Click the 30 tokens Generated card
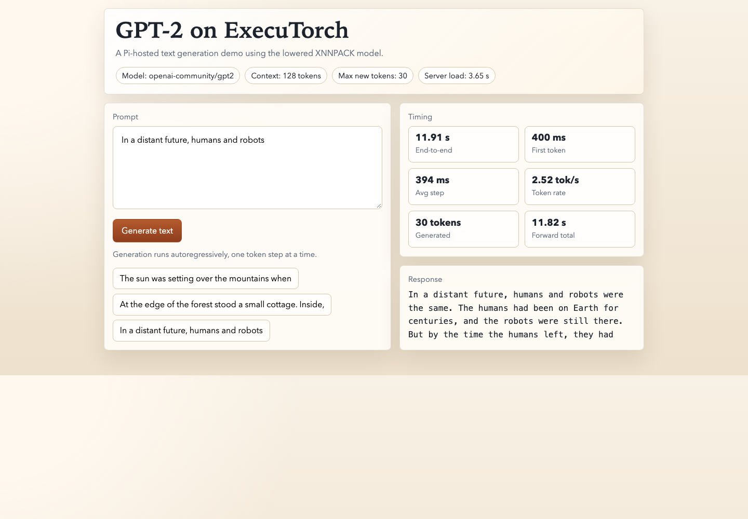 click(463, 229)
